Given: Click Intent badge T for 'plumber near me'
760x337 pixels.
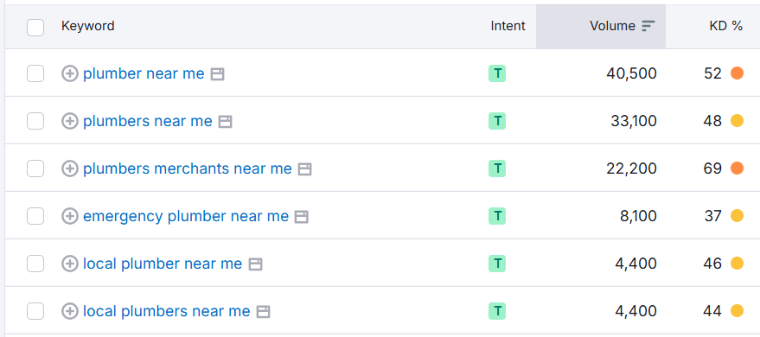Looking at the screenshot, I should (497, 73).
